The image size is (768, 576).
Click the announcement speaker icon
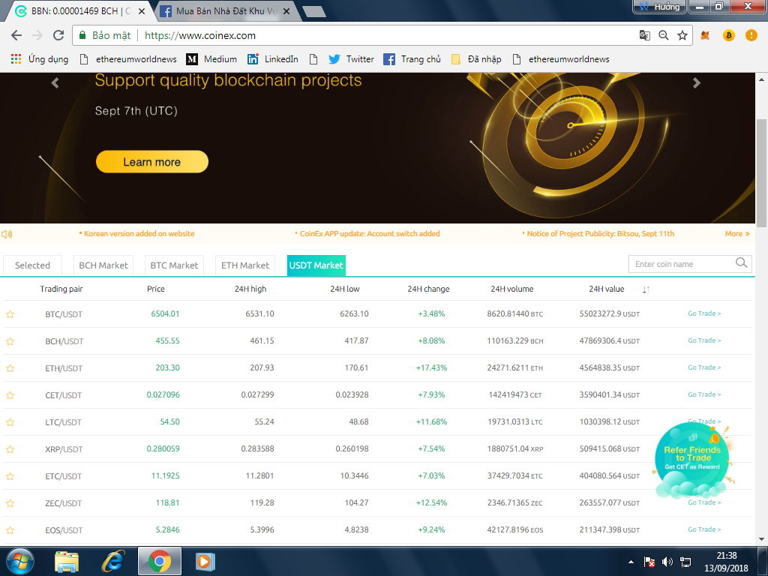pyautogui.click(x=7, y=234)
